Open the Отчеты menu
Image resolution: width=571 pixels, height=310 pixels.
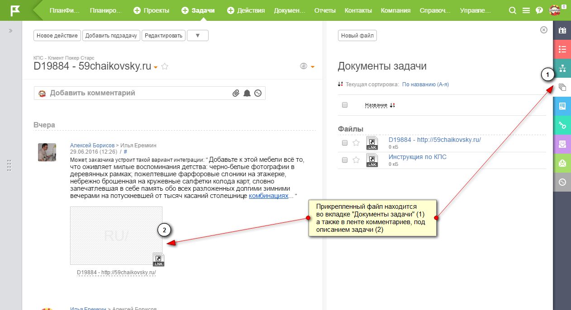click(325, 10)
